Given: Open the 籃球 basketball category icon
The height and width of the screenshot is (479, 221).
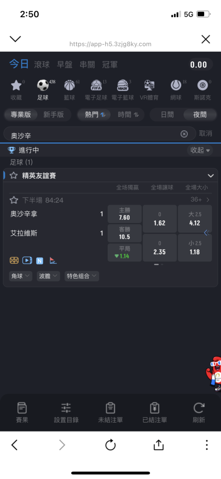Looking at the screenshot, I should click(x=69, y=86).
